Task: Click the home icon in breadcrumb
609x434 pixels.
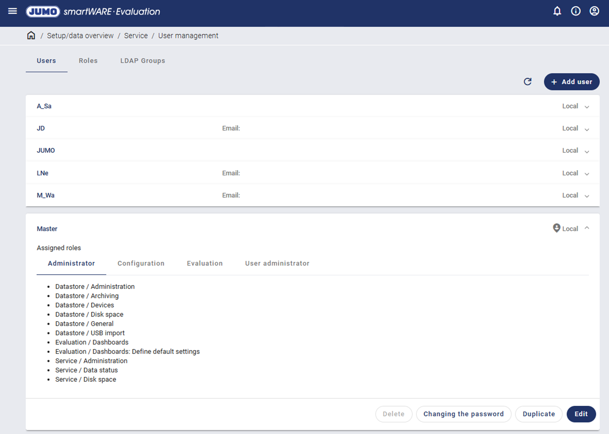Action: point(31,36)
